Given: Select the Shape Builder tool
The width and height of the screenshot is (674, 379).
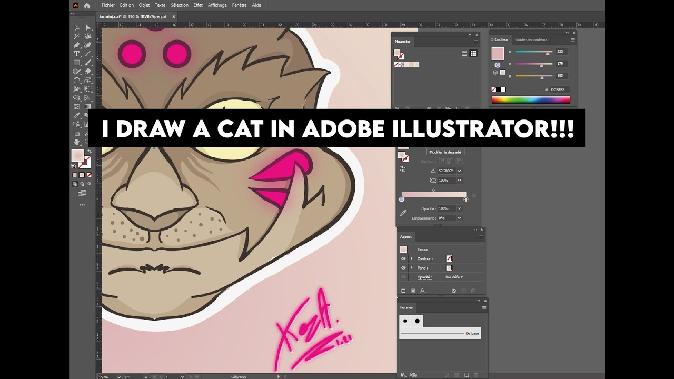Looking at the screenshot, I should click(x=77, y=98).
